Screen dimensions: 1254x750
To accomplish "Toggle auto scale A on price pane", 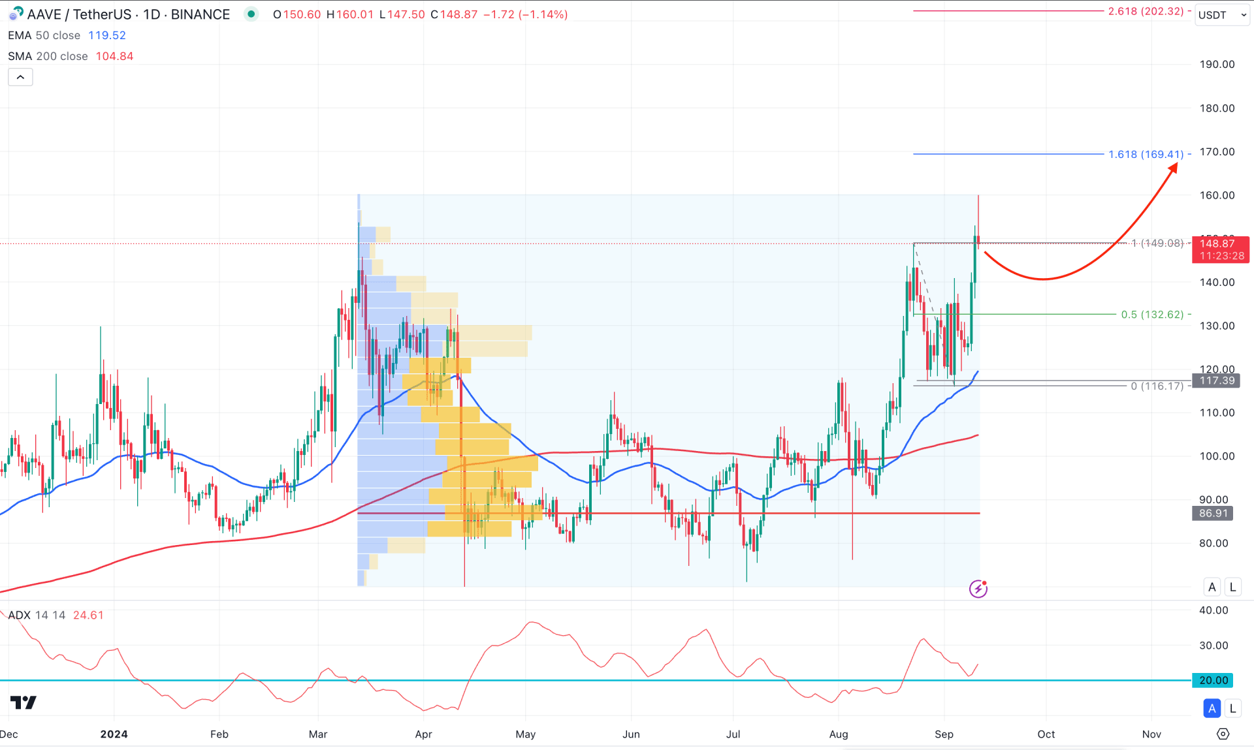I will coord(1212,587).
